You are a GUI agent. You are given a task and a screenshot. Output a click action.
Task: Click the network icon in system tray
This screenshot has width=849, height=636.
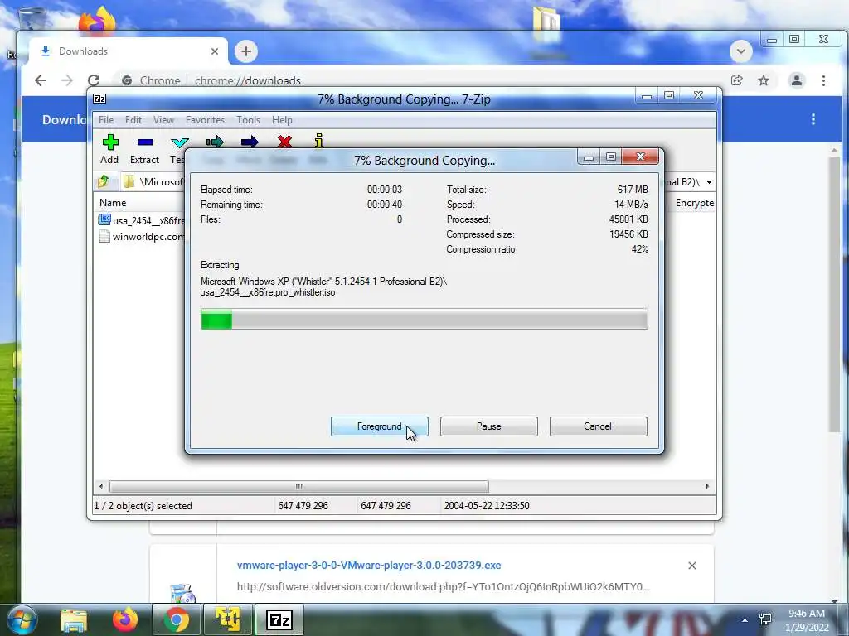(765, 619)
